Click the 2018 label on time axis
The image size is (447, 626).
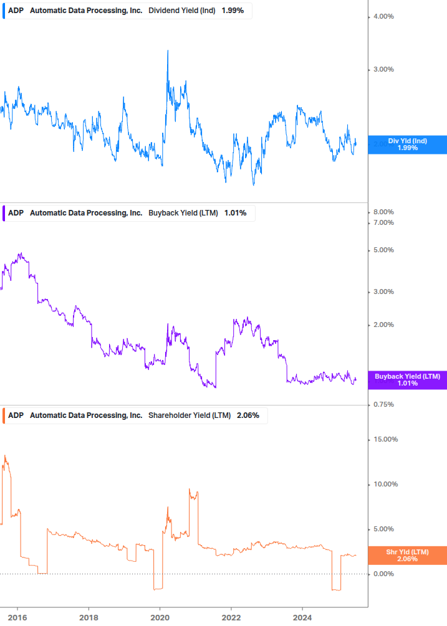(x=89, y=618)
